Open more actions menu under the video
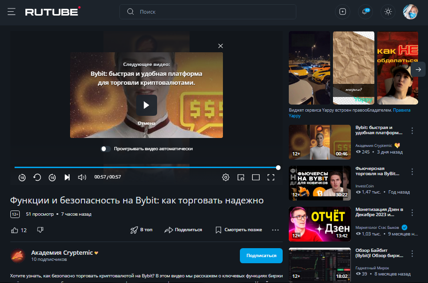The image size is (428, 283). pyautogui.click(x=276, y=230)
